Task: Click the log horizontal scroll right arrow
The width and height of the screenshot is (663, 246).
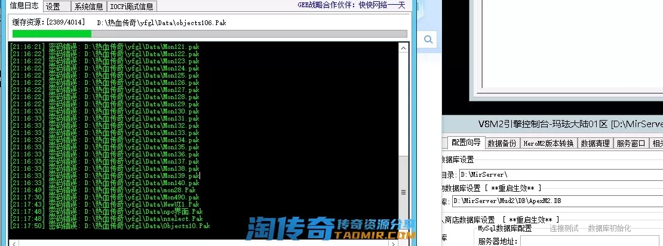Action: [394, 244]
